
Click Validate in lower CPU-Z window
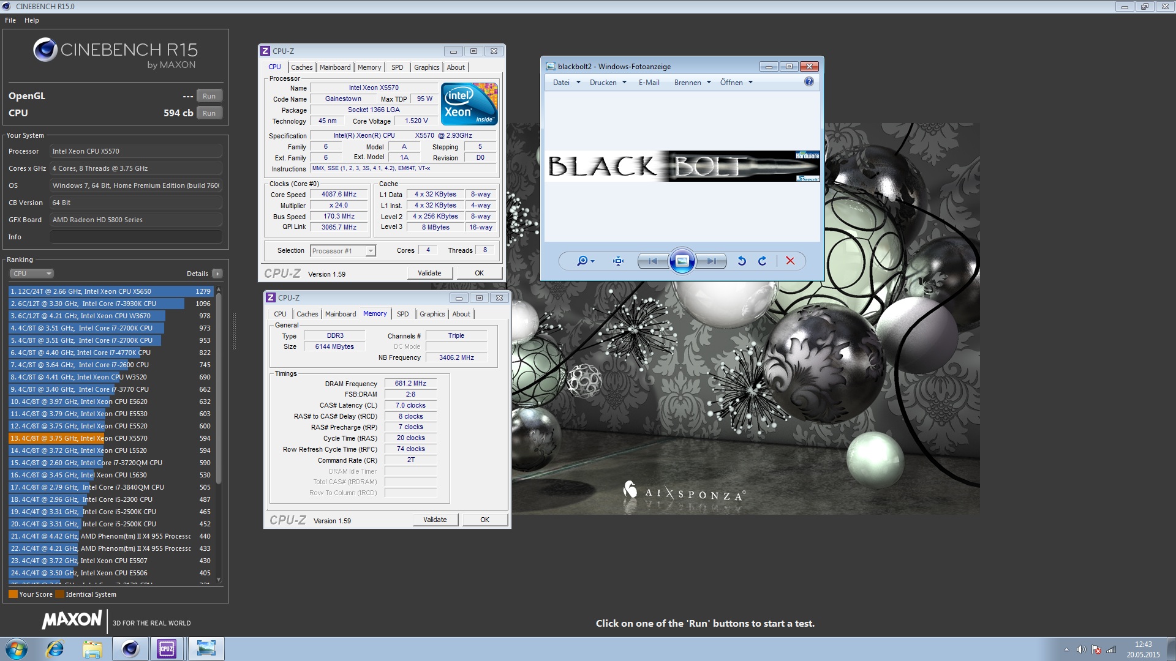pos(435,520)
